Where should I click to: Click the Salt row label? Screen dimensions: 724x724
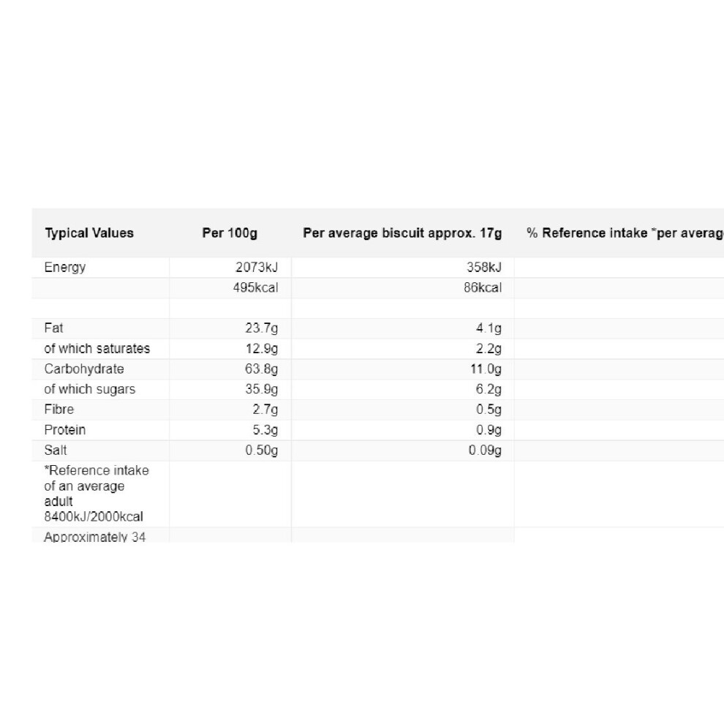click(56, 450)
